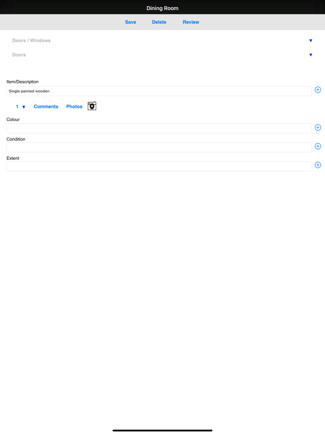Image resolution: width=325 pixels, height=434 pixels.
Task: Focus the Condition input field
Action: tap(159, 147)
